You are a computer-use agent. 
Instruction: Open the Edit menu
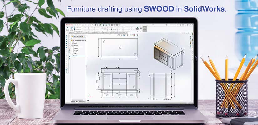(x=78, y=25)
